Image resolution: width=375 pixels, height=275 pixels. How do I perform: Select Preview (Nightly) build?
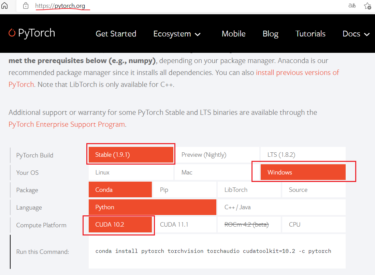(217, 155)
